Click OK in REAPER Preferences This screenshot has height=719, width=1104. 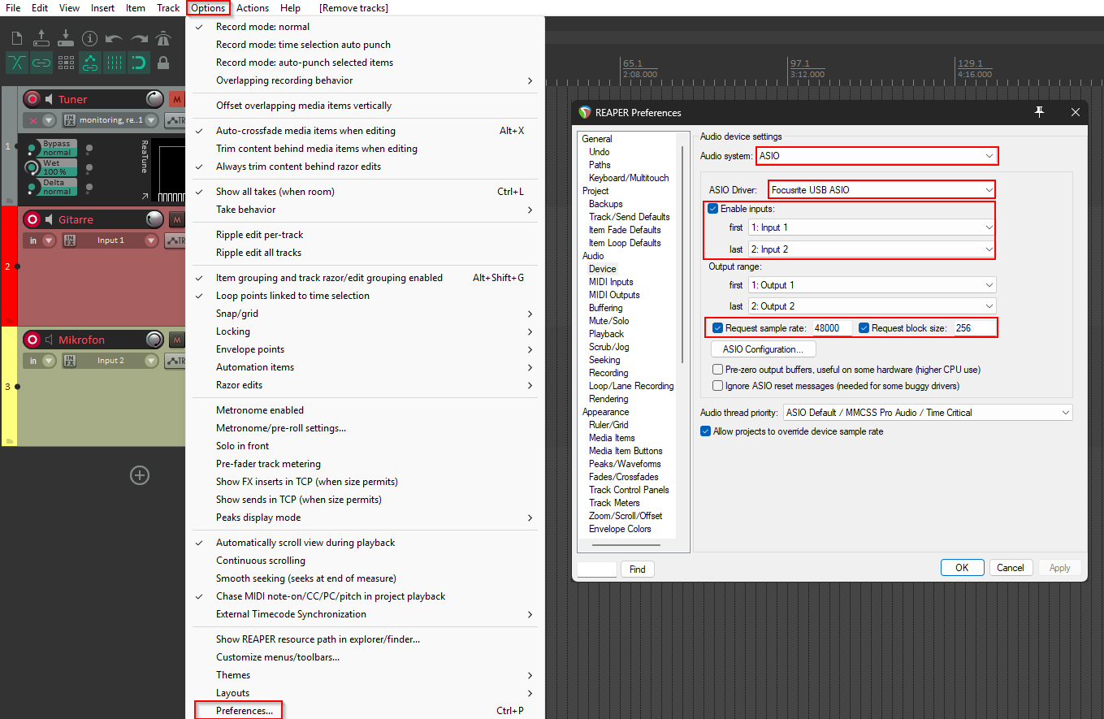[962, 568]
